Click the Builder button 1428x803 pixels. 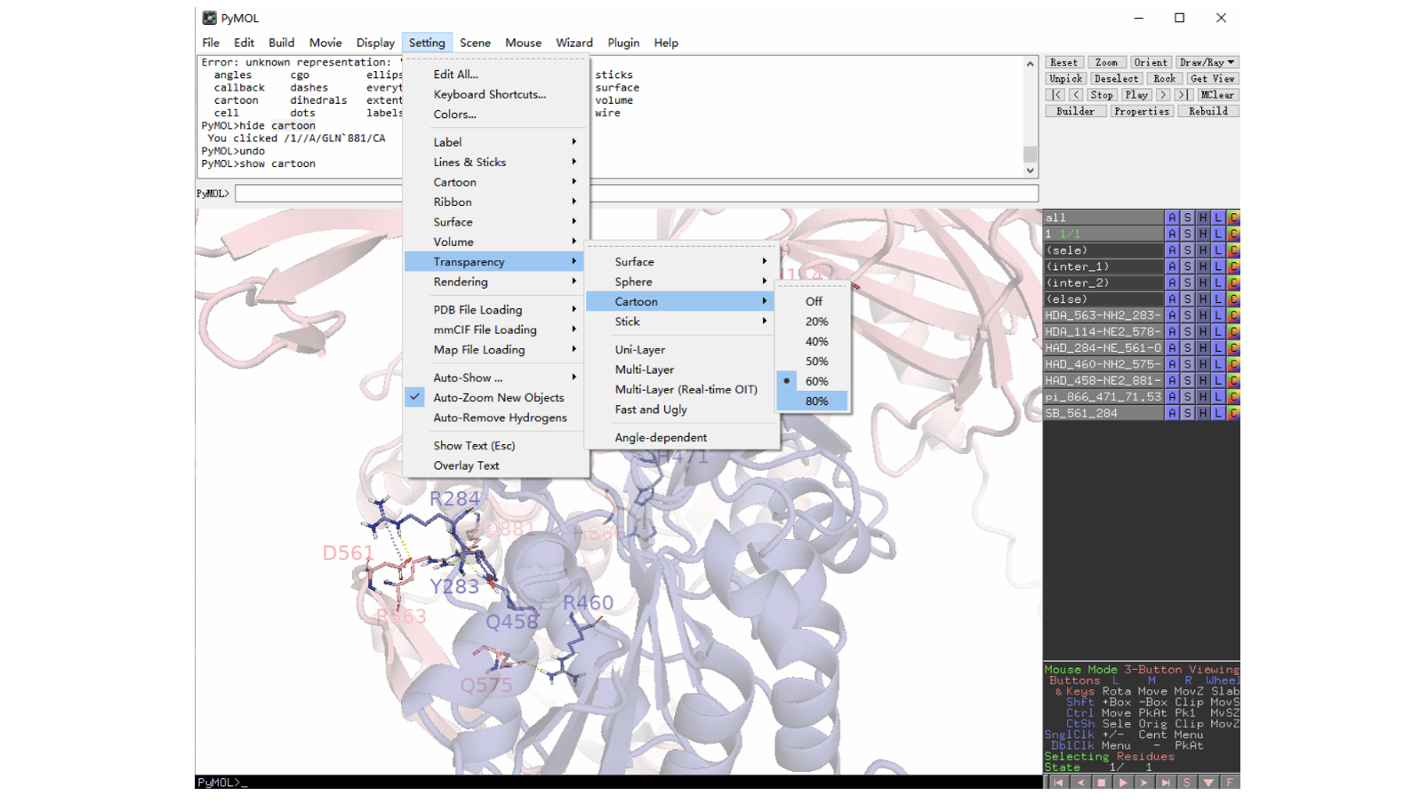click(x=1076, y=112)
